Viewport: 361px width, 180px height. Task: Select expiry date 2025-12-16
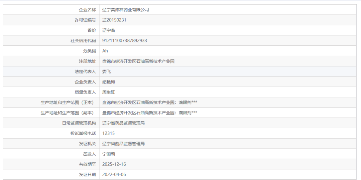click(x=114, y=164)
